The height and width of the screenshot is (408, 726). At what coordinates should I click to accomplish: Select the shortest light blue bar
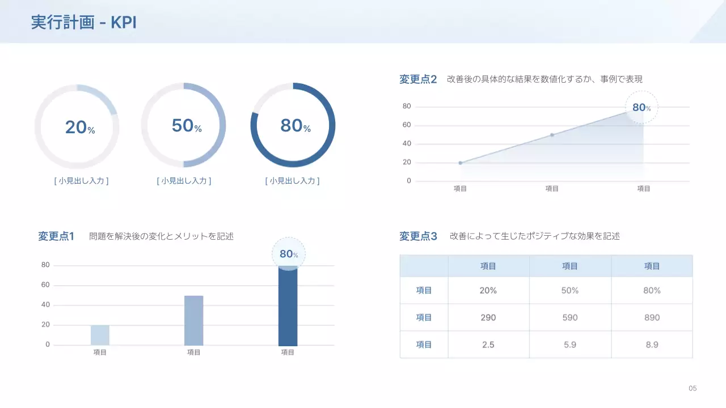point(100,335)
